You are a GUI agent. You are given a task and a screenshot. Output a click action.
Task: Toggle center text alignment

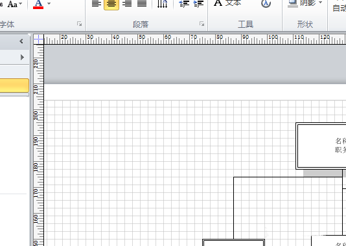click(x=111, y=4)
